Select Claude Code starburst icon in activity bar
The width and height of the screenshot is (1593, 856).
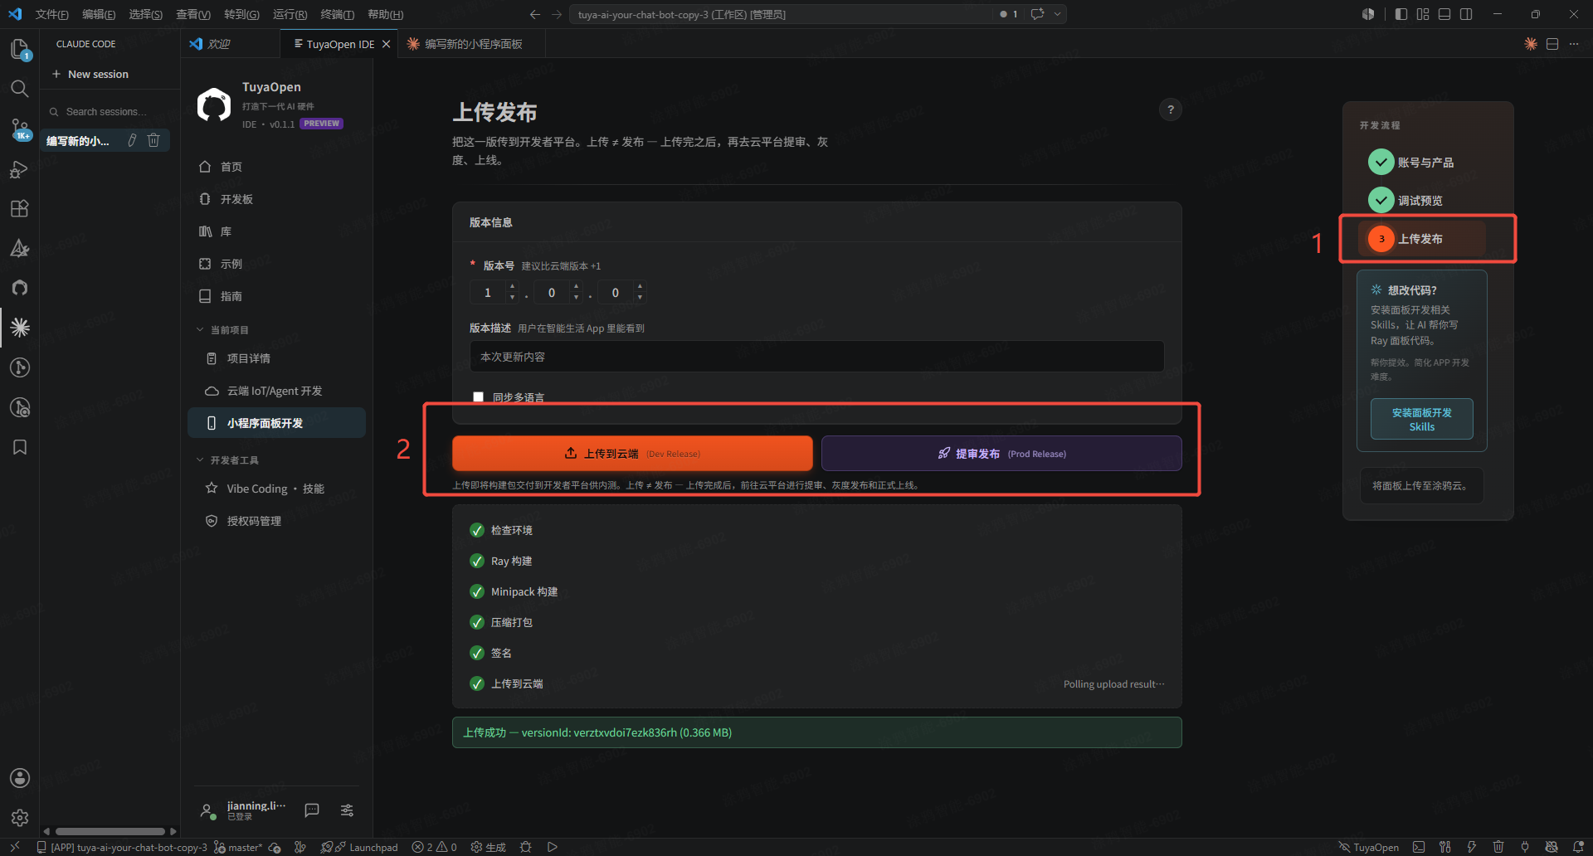20,328
